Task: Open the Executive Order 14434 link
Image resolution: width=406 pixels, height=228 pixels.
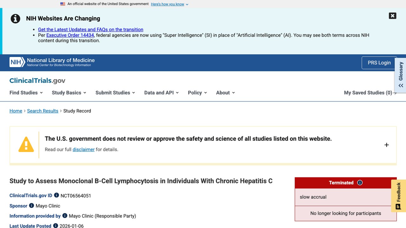Action: point(70,35)
